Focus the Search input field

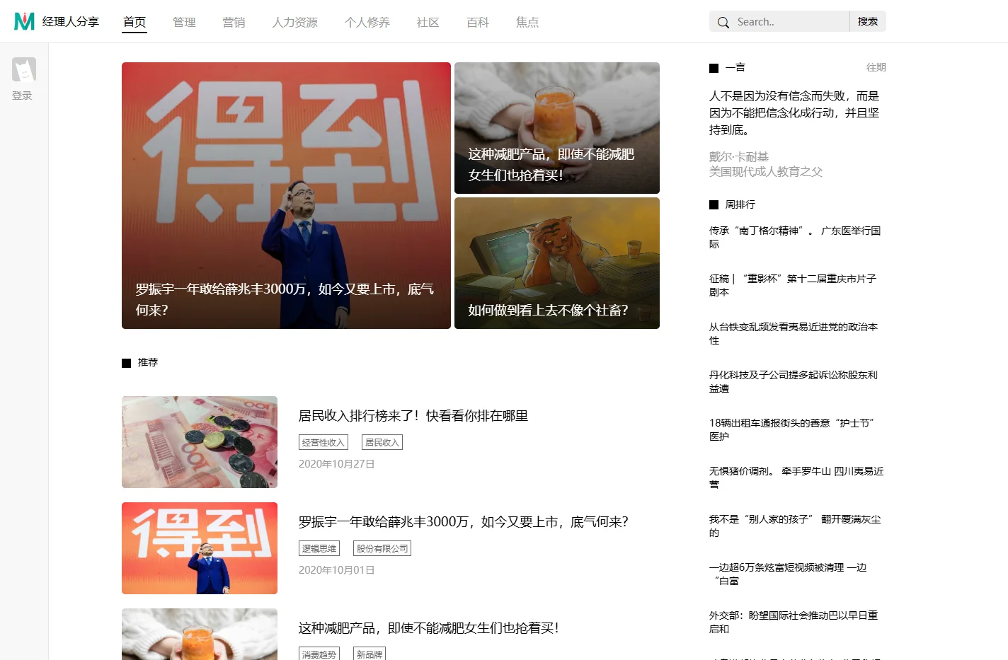point(791,22)
